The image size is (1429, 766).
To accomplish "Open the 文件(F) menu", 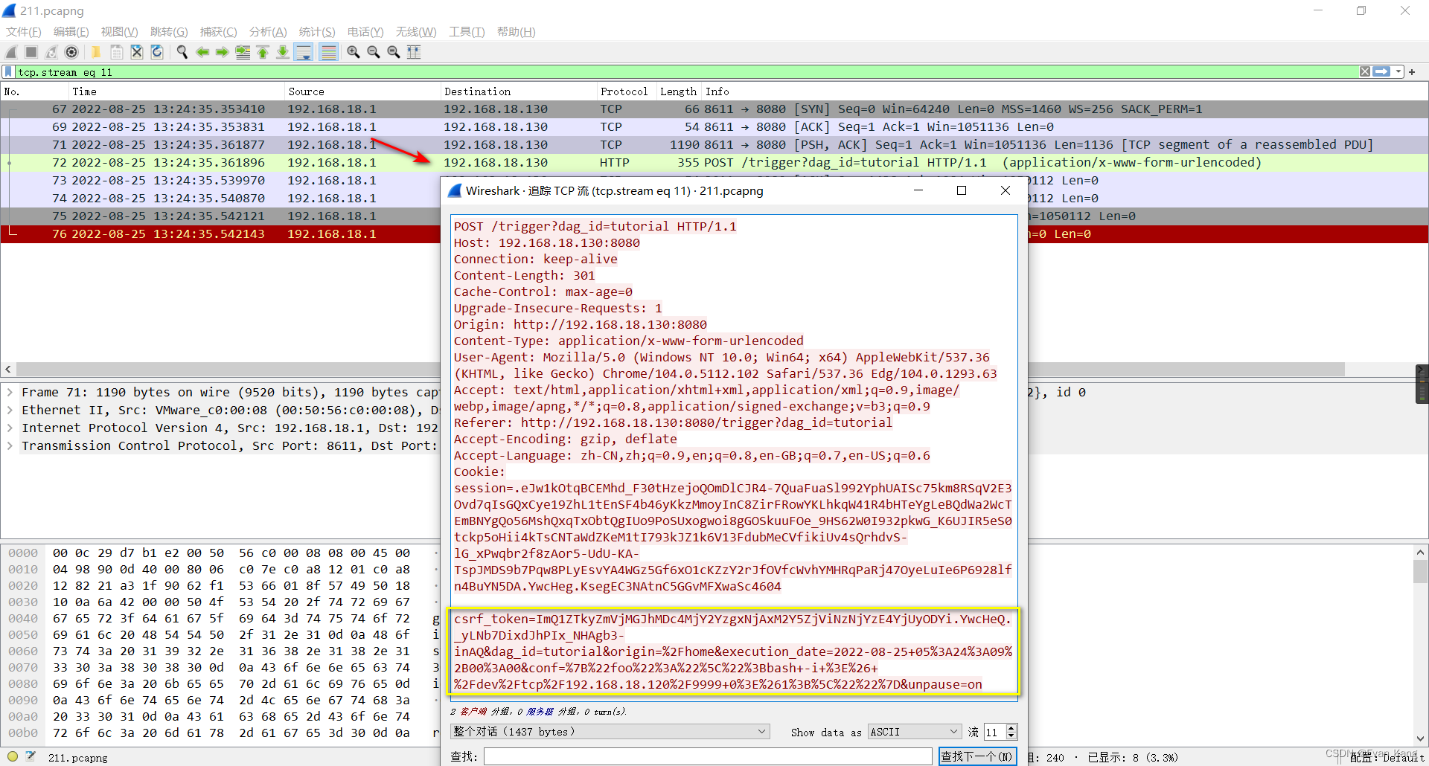I will coord(24,32).
